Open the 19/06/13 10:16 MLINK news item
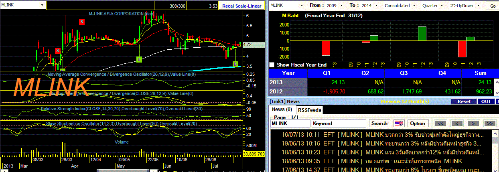The height and width of the screenshot is (172, 499). [381, 144]
